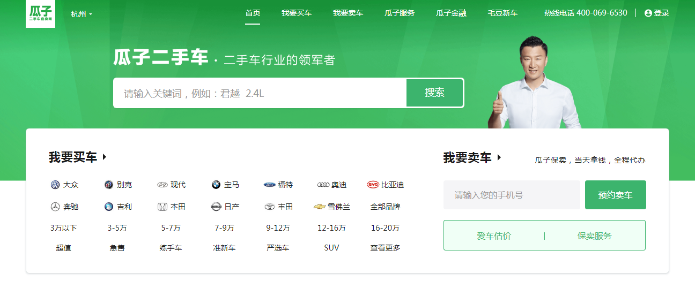Filter by 3-5万 price range
Screen dimensions: 695x281
pos(117,228)
